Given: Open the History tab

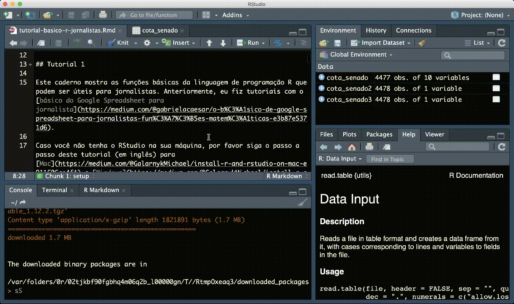Looking at the screenshot, I should click(376, 30).
